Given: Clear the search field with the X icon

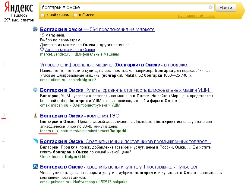Looking at the screenshot, I should tap(210, 8).
